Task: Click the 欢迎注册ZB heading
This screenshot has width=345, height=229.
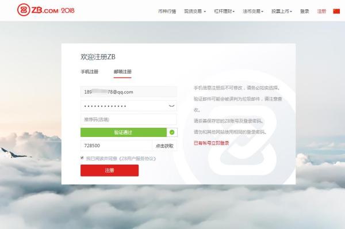Action: pyautogui.click(x=98, y=57)
